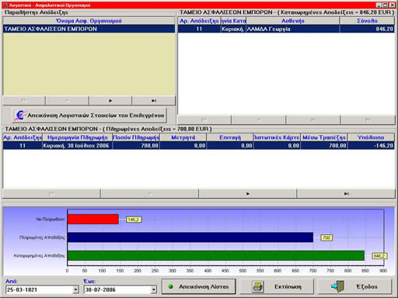The height and width of the screenshot is (298, 398).
Task: Click the Απεικόνιση Λίστας button
Action: point(199,286)
